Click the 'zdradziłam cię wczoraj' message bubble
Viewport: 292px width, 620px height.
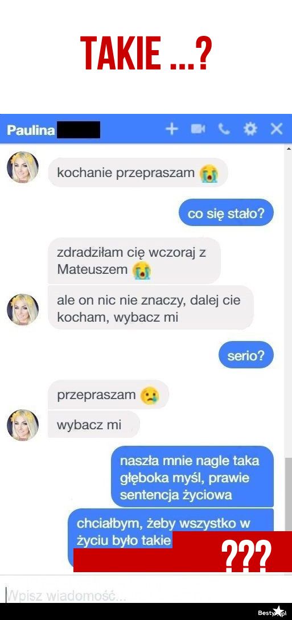(134, 261)
